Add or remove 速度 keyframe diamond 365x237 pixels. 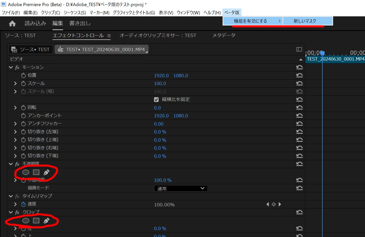tap(274, 204)
